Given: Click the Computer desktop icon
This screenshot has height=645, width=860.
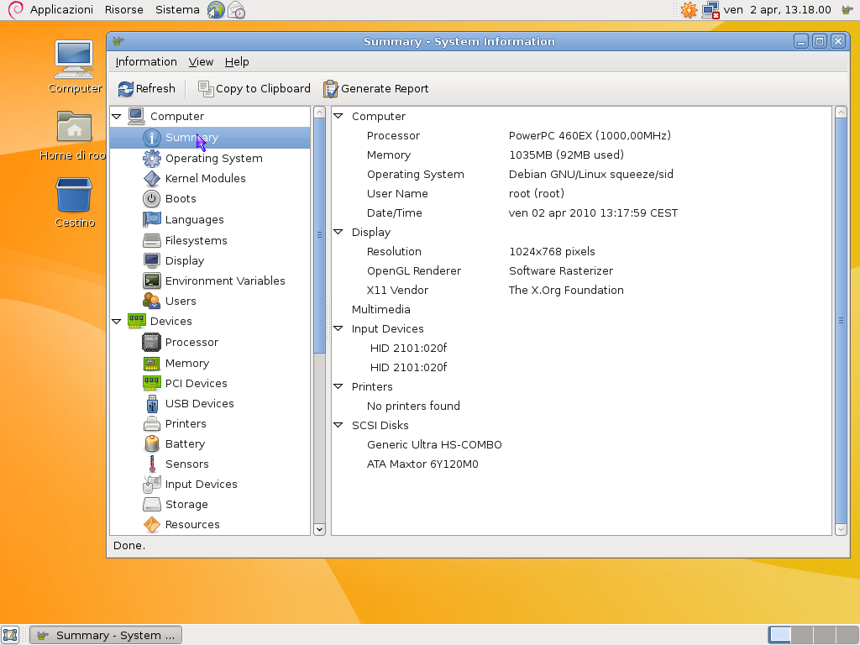Looking at the screenshot, I should [x=74, y=59].
